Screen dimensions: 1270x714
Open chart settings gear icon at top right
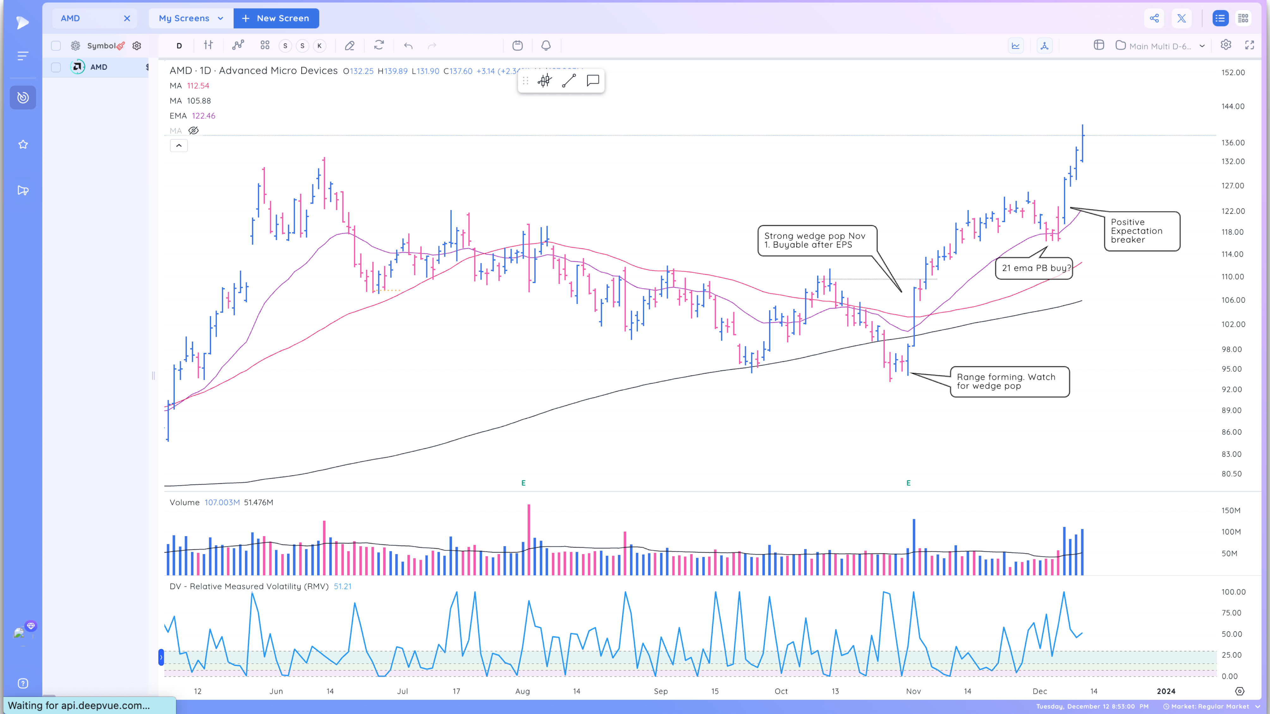coord(1226,45)
